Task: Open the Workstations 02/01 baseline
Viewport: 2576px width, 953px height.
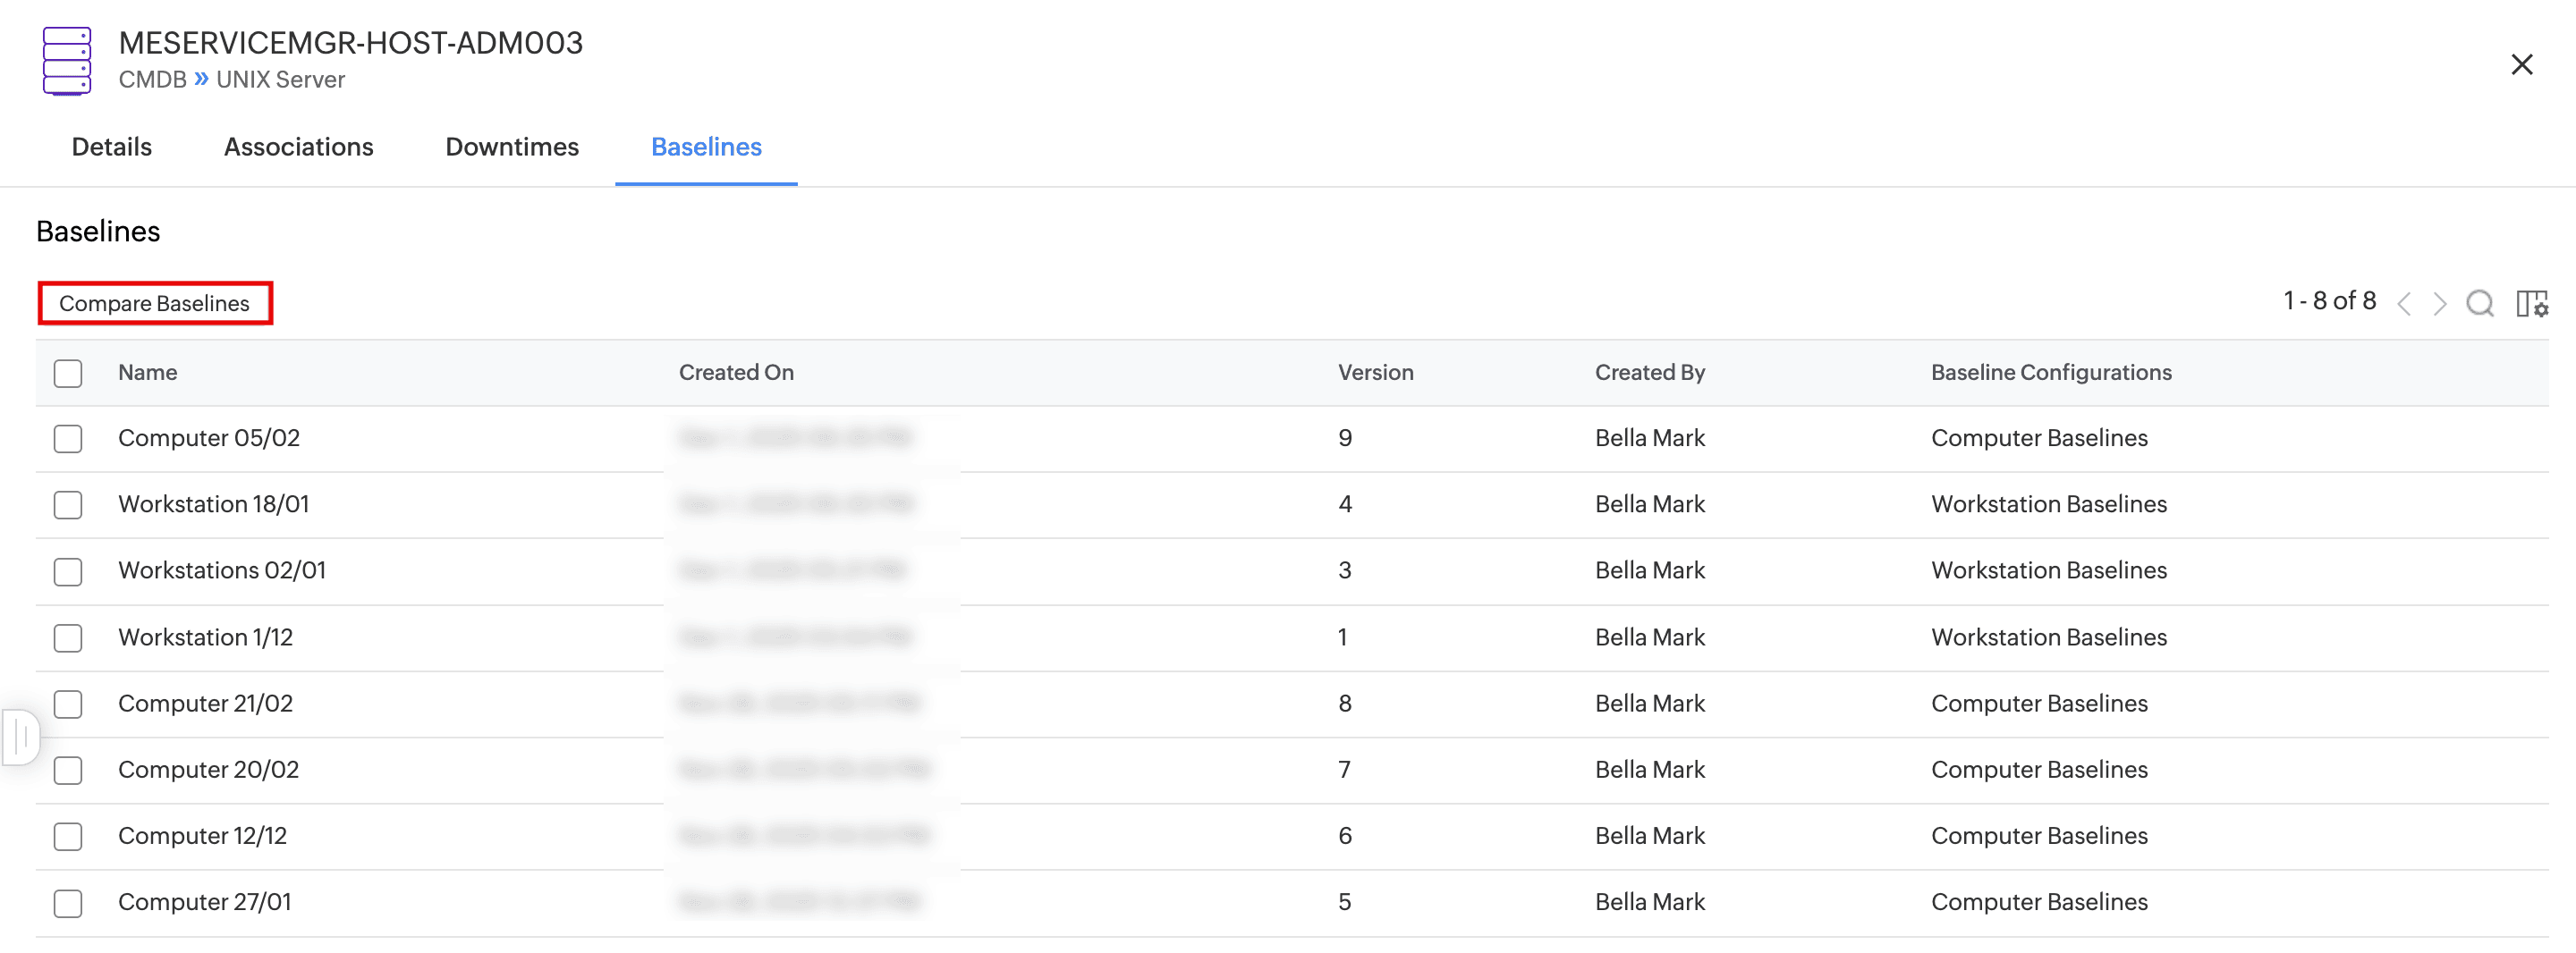Action: tap(222, 570)
